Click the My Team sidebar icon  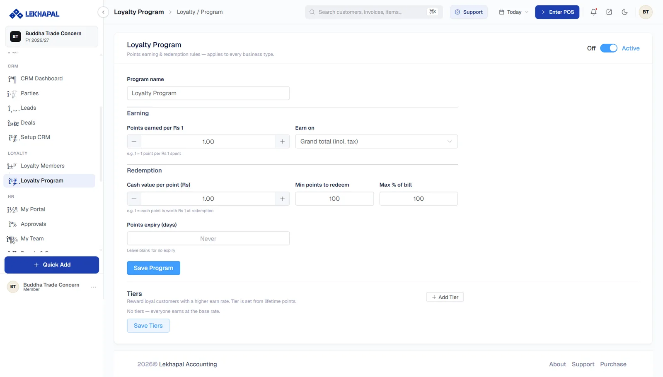coord(12,239)
